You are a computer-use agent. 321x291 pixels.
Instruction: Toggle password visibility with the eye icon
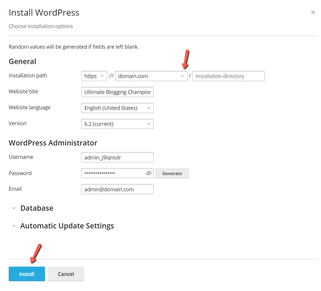[x=149, y=173]
